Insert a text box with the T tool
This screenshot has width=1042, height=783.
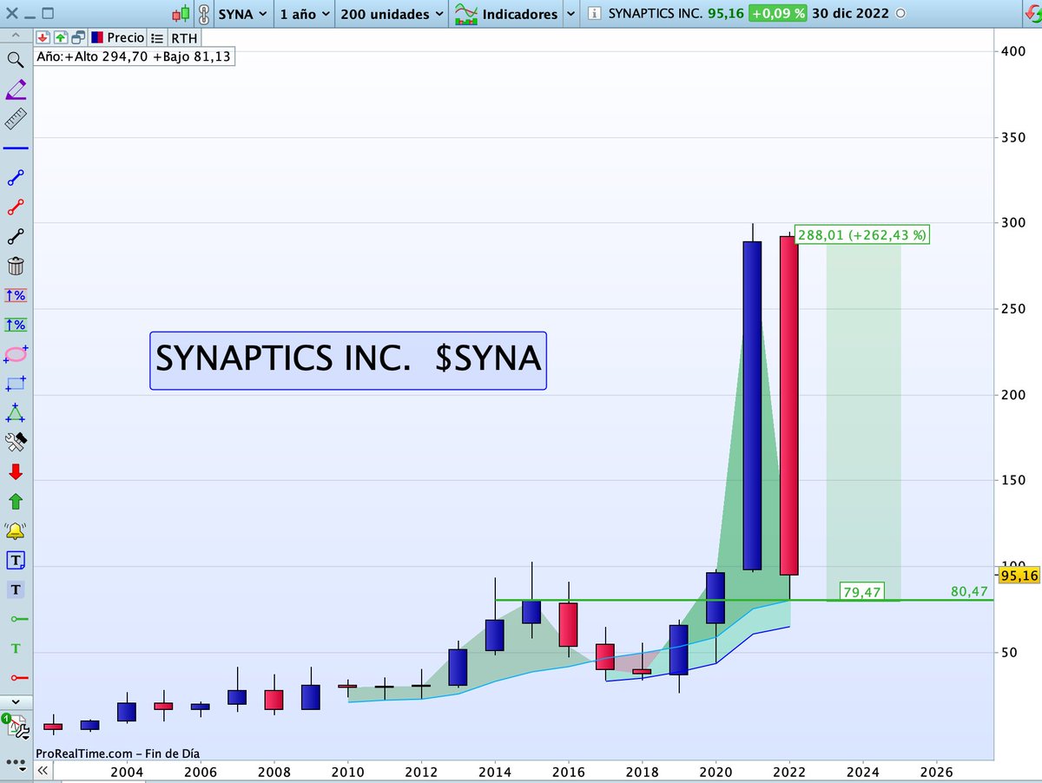click(16, 560)
